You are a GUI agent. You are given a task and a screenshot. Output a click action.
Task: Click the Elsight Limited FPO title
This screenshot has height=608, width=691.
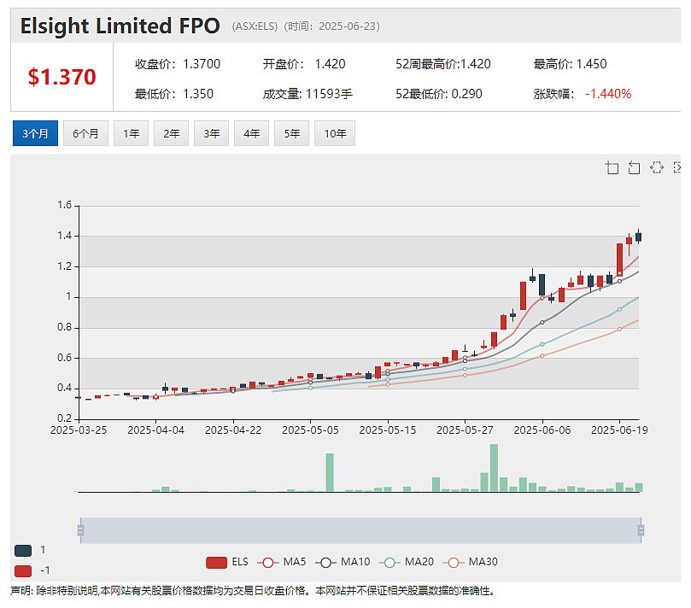point(120,26)
